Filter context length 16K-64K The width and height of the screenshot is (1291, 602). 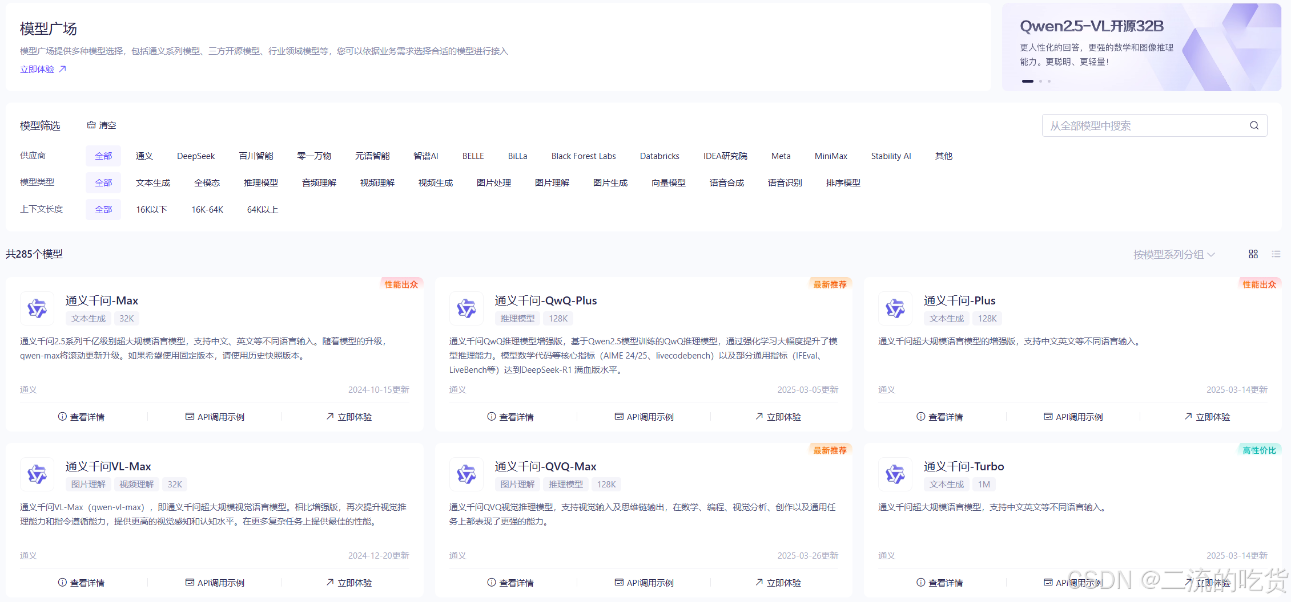[x=207, y=209]
